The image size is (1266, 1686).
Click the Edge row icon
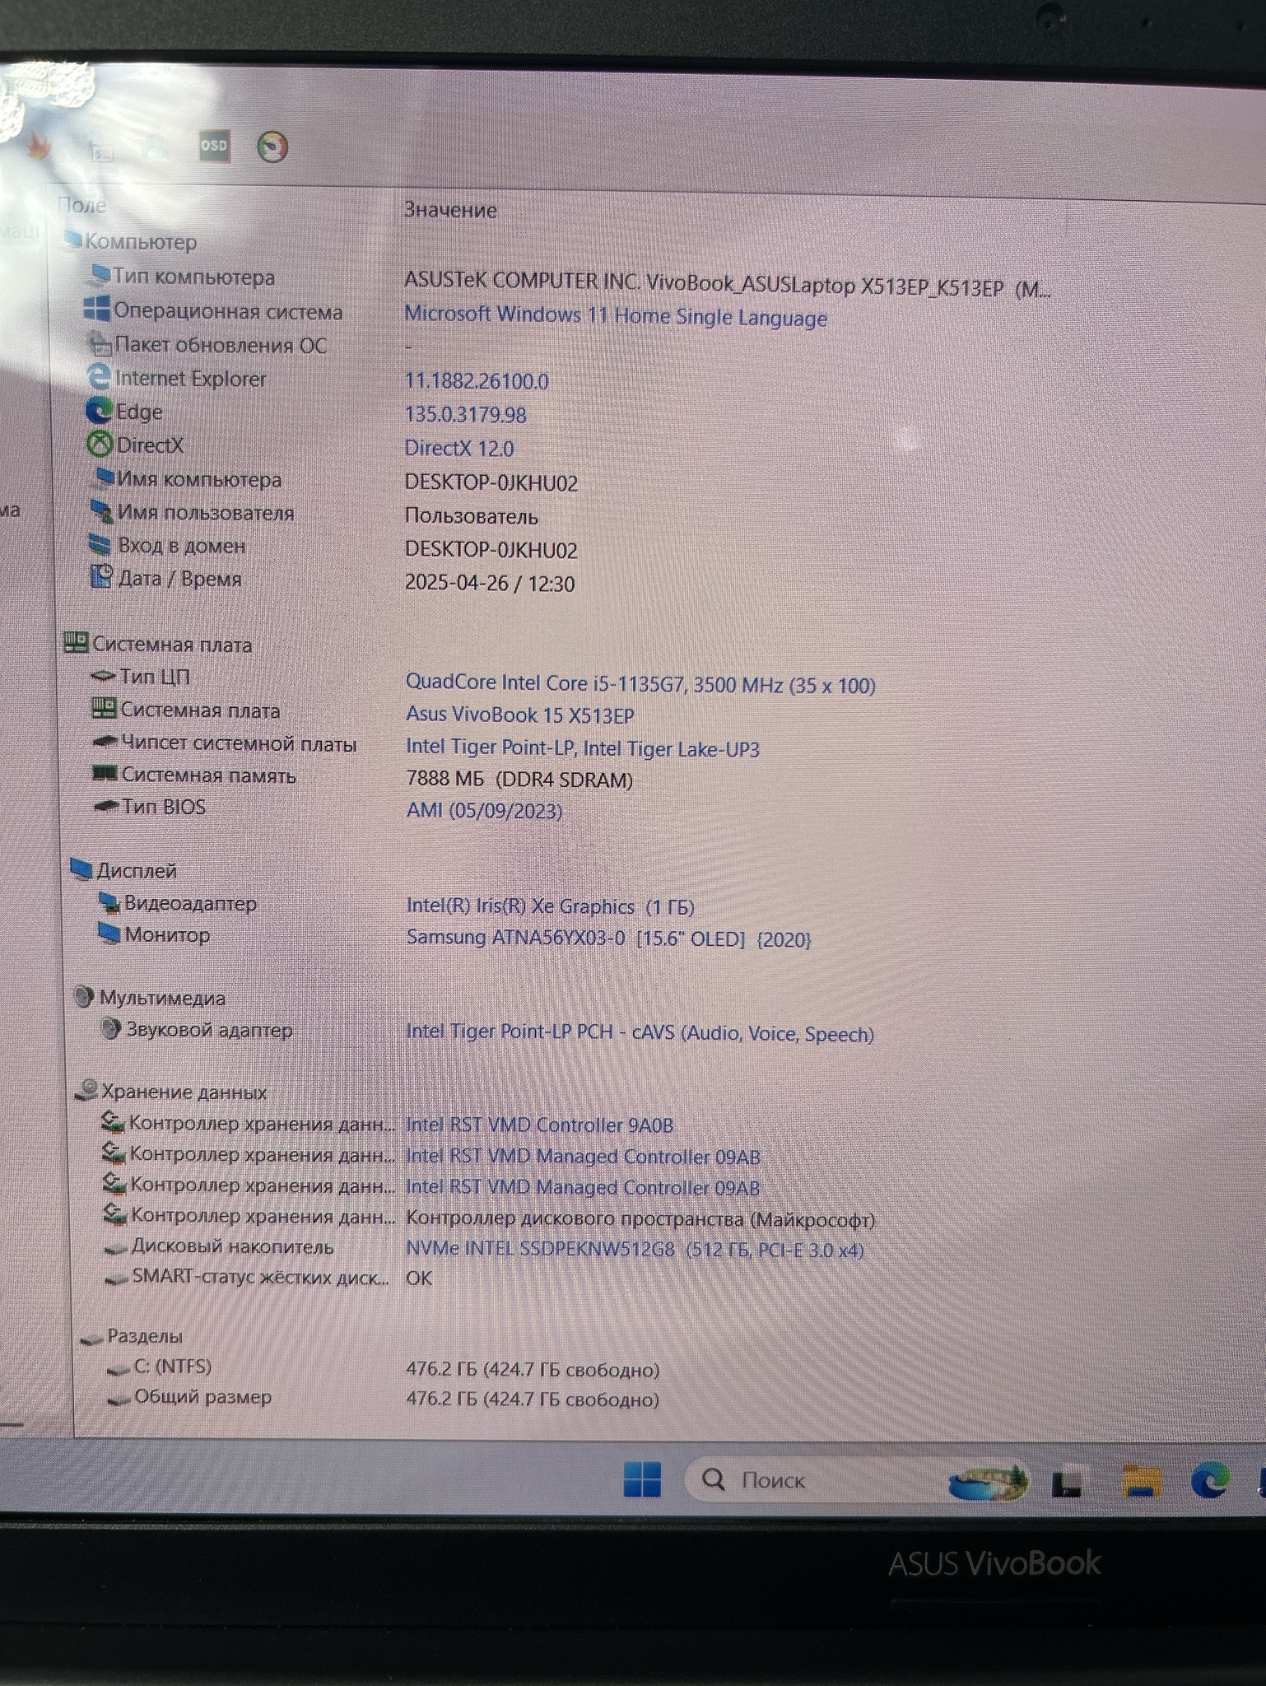click(100, 410)
